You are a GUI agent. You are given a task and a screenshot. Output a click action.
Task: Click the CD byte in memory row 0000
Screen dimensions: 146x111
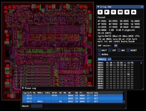pyautogui.click(x=118, y=63)
